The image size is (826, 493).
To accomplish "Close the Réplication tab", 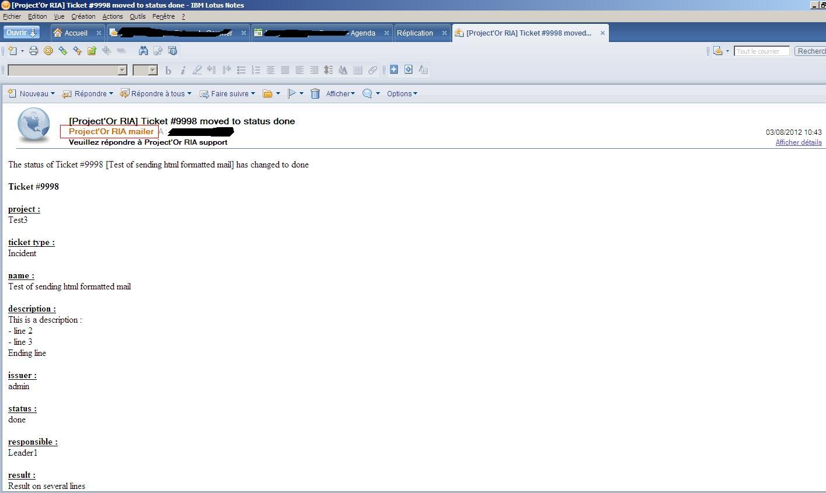I will pyautogui.click(x=444, y=33).
